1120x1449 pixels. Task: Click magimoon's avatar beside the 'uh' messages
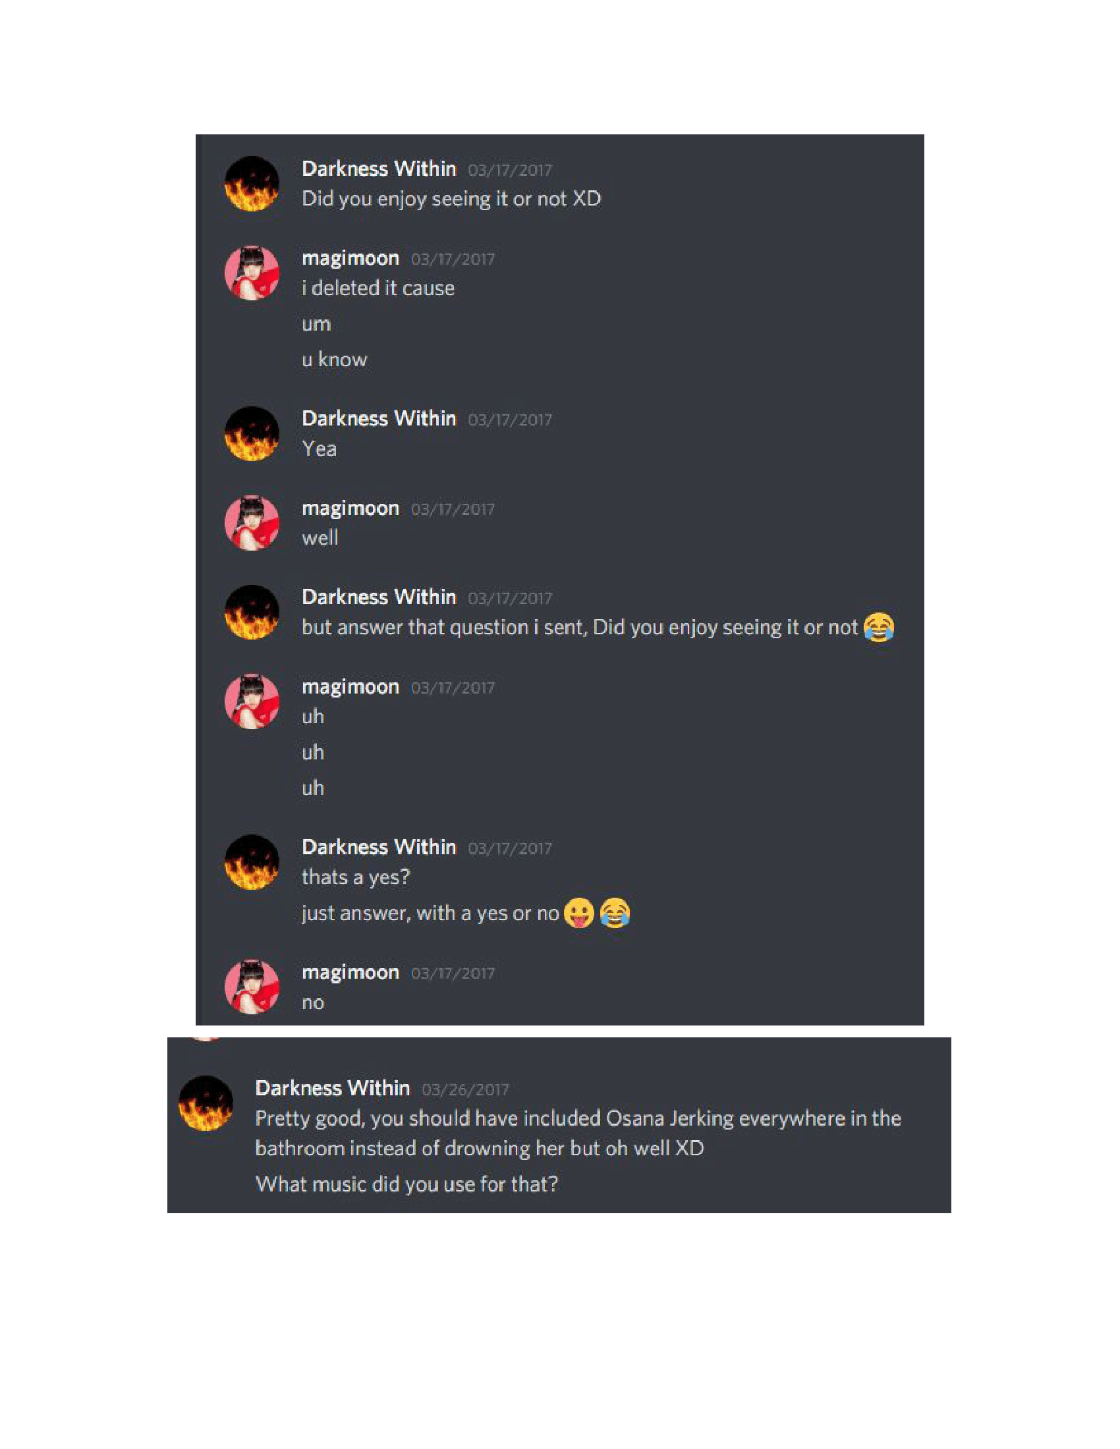coord(252,702)
